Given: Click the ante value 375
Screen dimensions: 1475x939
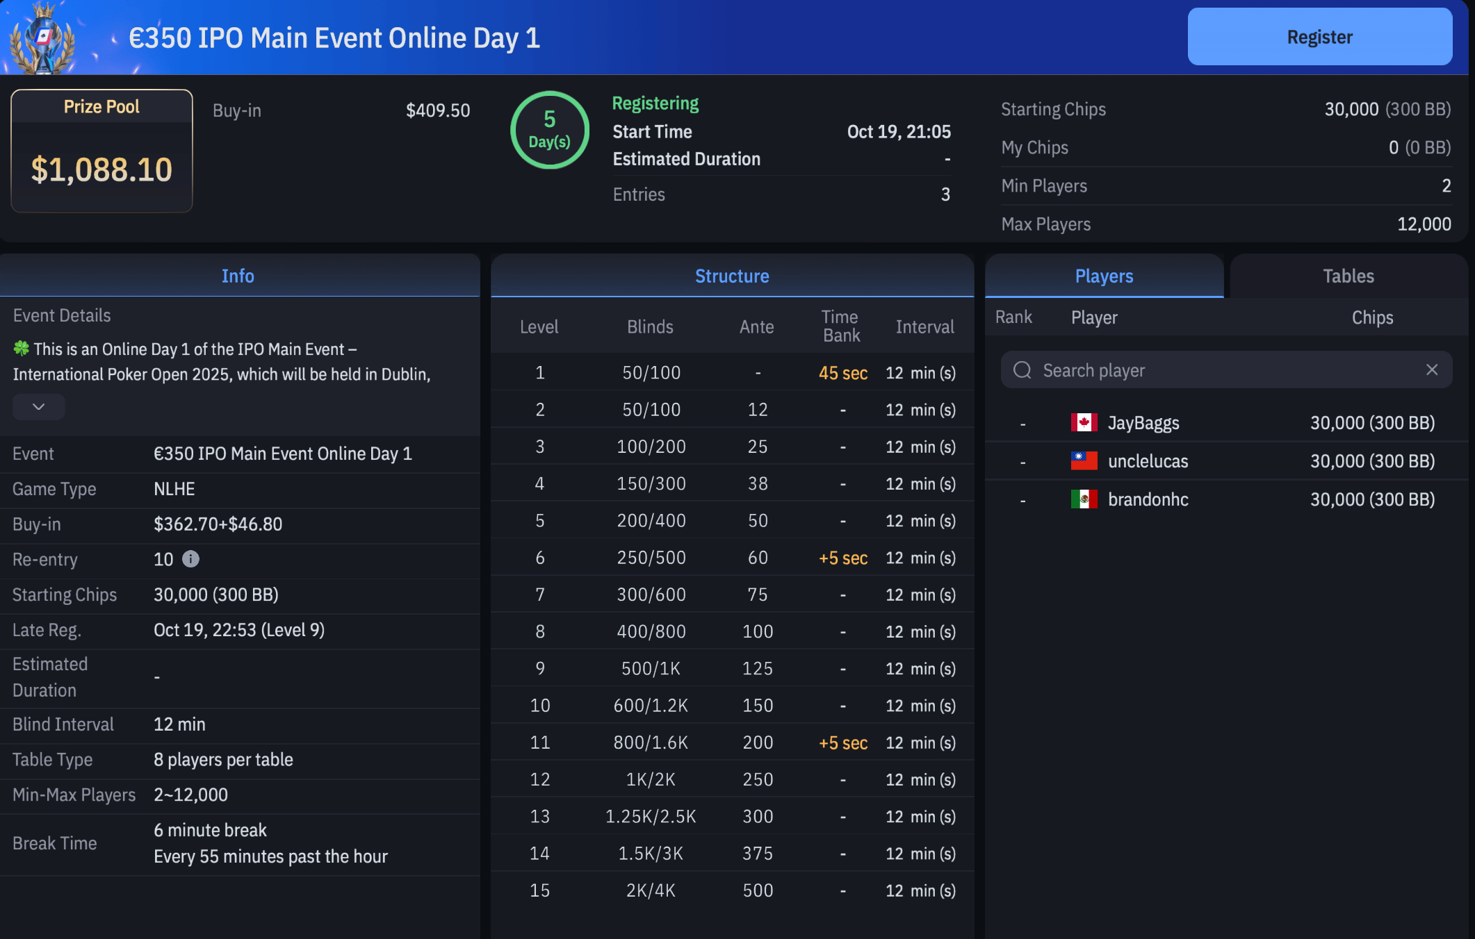Looking at the screenshot, I should [x=758, y=853].
